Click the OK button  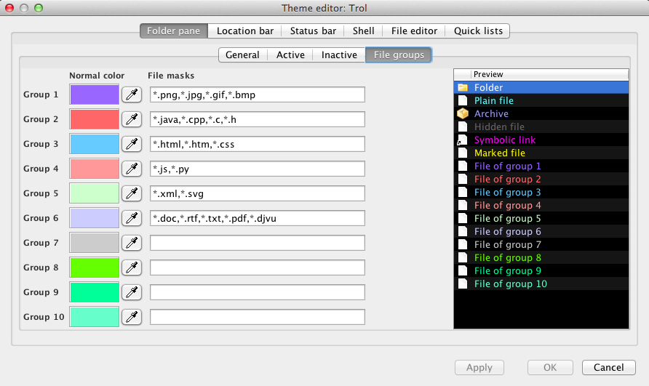click(x=550, y=367)
